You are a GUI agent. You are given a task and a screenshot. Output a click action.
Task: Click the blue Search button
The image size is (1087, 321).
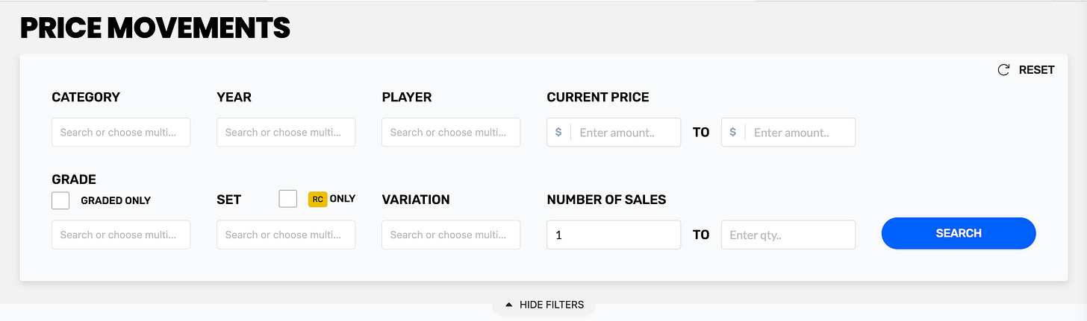[959, 233]
